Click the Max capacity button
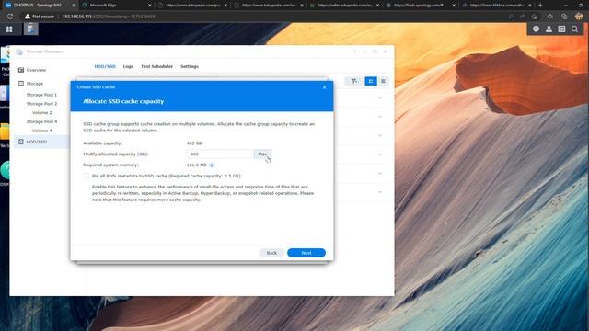The height and width of the screenshot is (331, 589). 262,154
